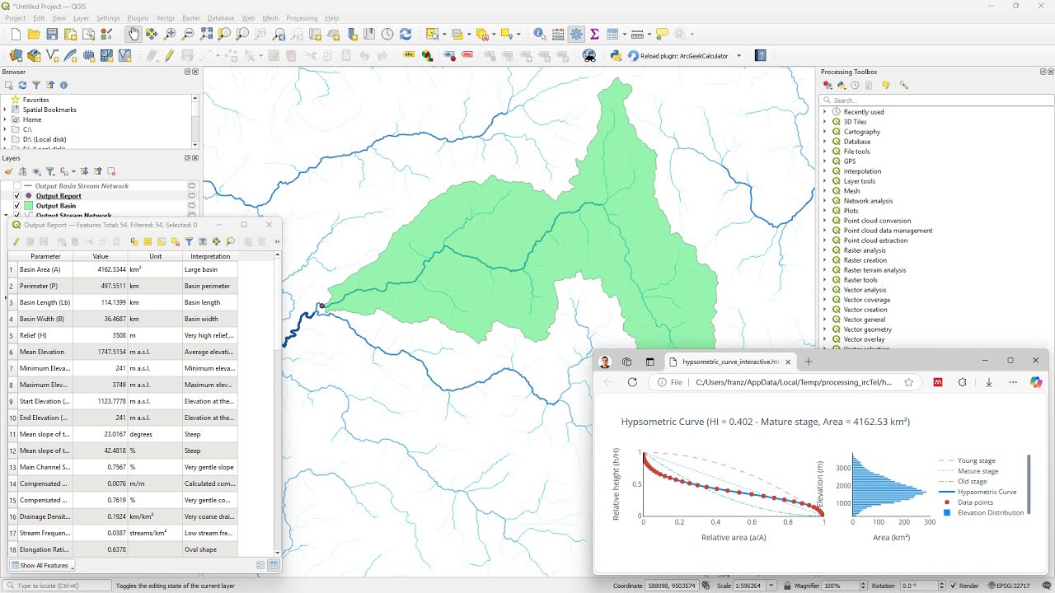Screen dimensions: 1055x593
Task: Expand the Spatial Bookmarks browser item
Action: pos(5,110)
